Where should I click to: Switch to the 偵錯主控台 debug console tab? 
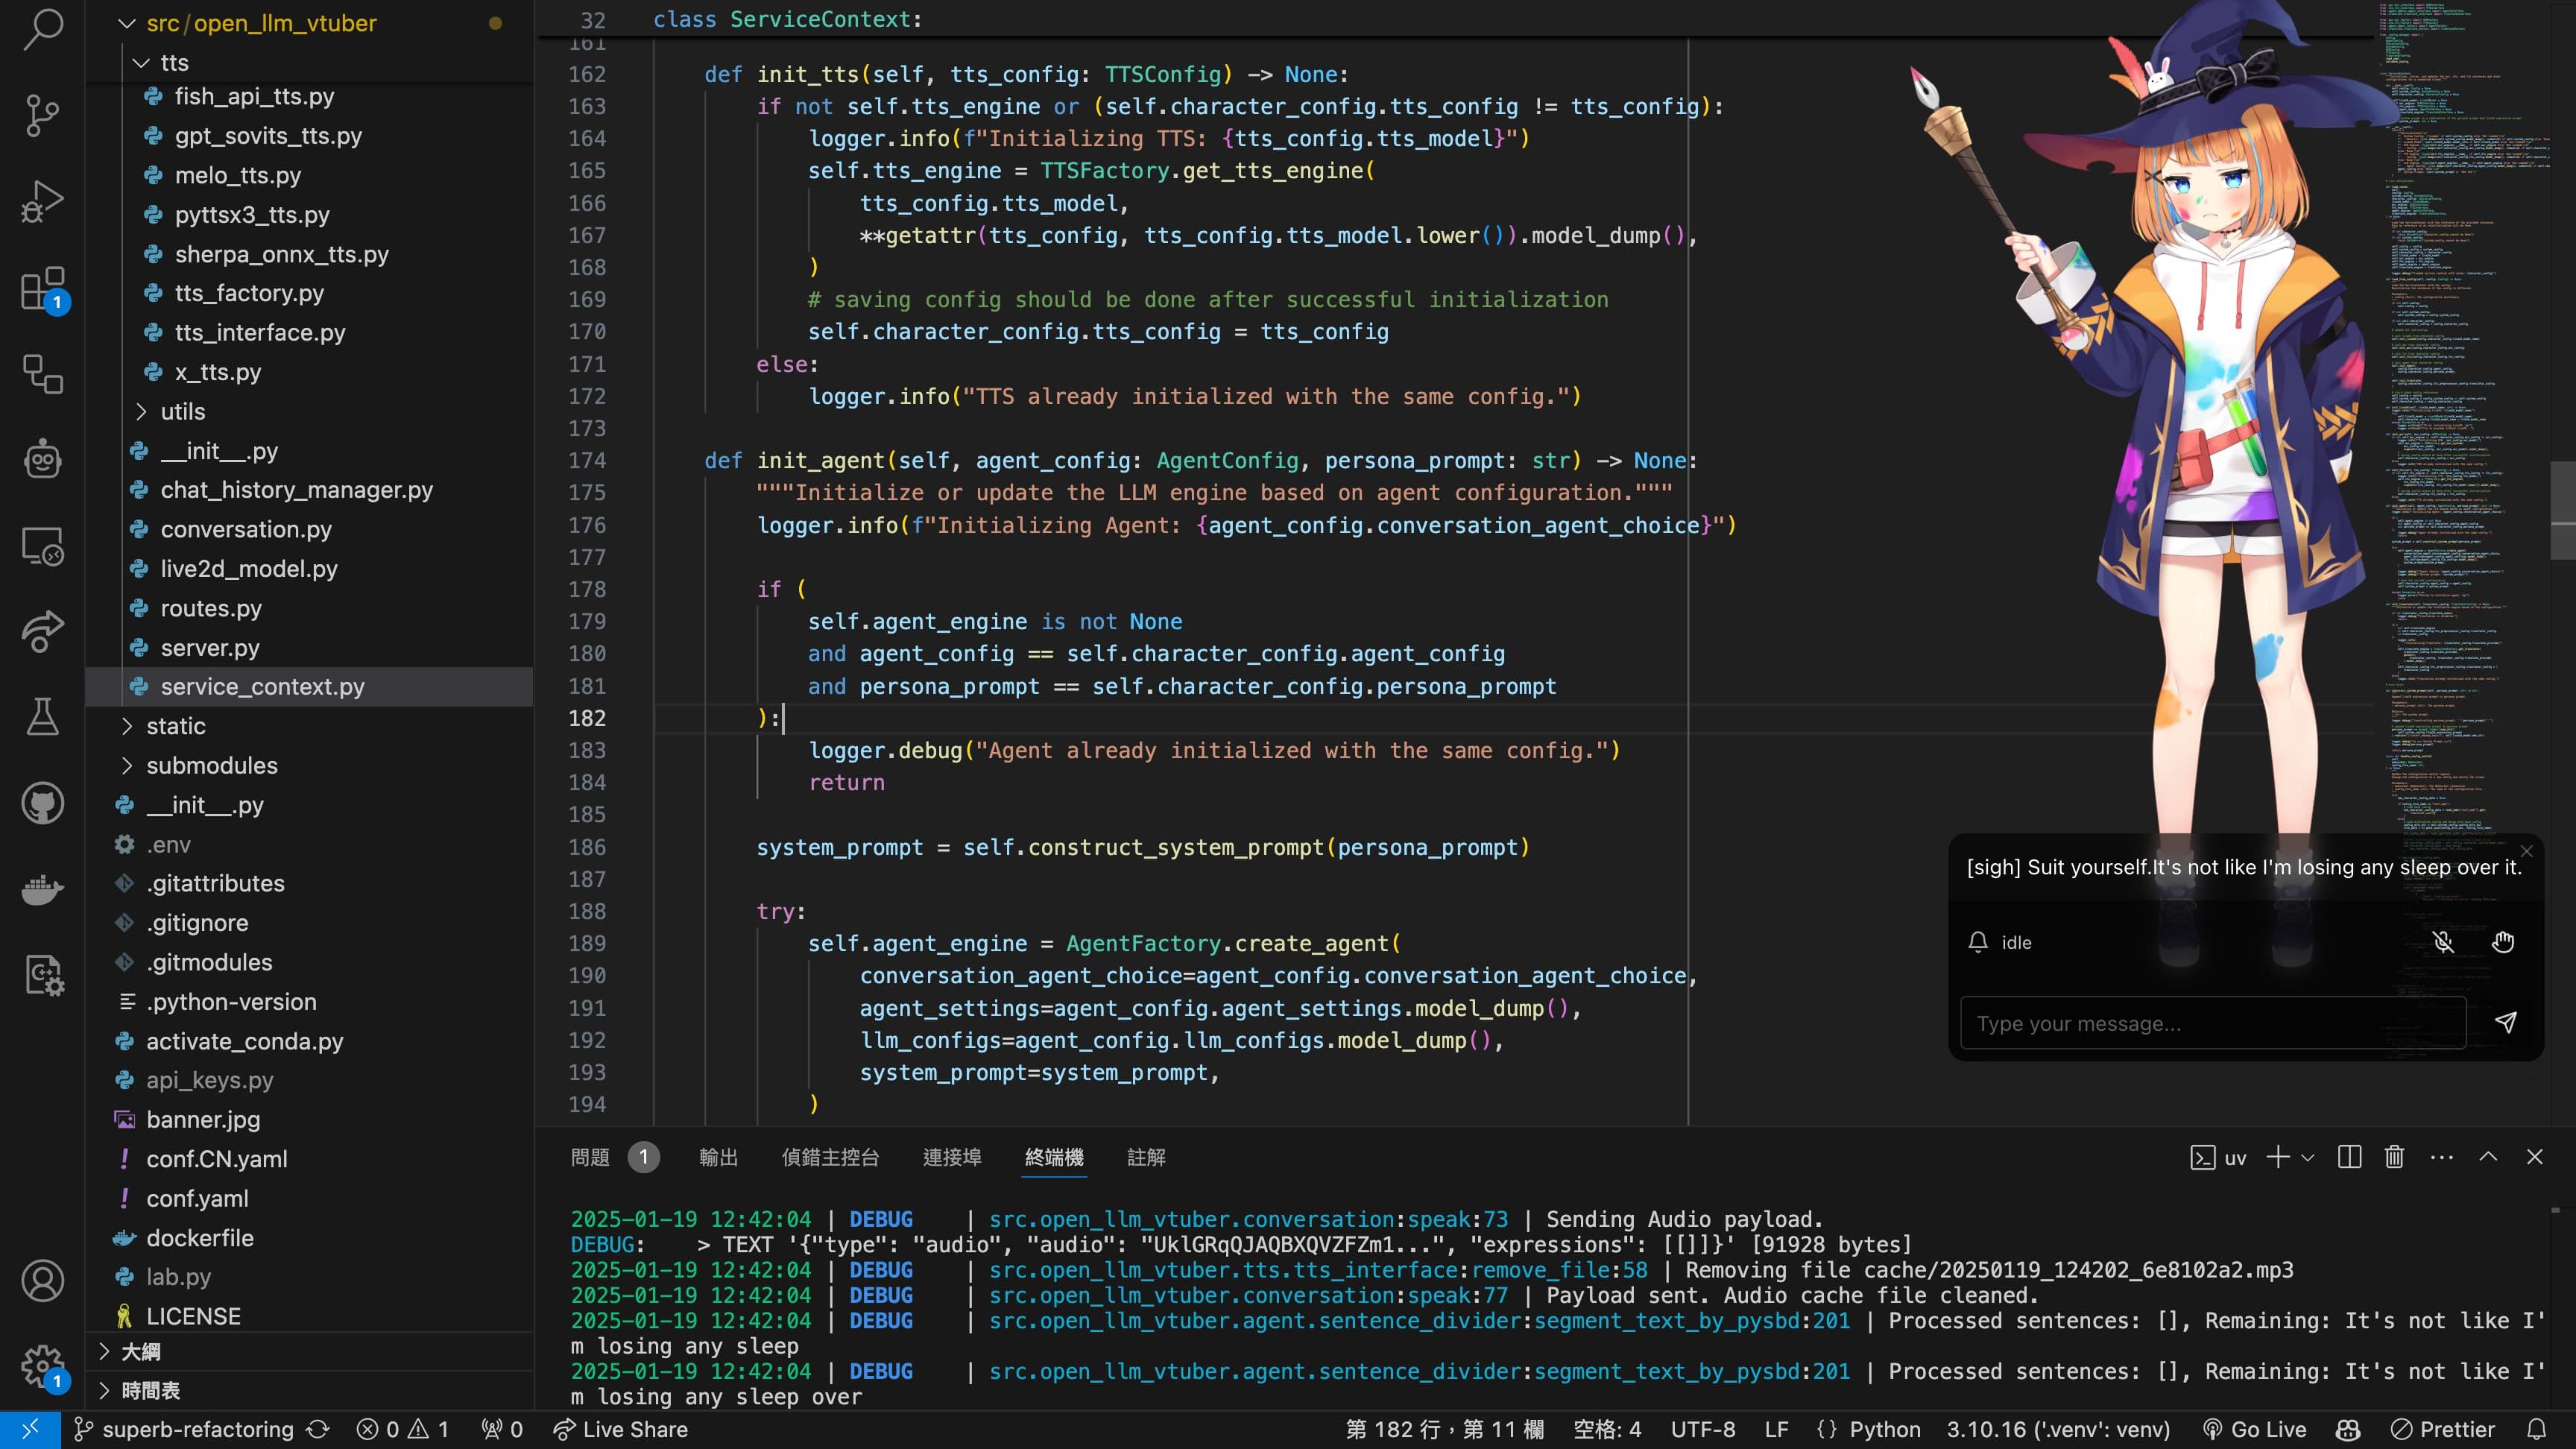pyautogui.click(x=830, y=1157)
